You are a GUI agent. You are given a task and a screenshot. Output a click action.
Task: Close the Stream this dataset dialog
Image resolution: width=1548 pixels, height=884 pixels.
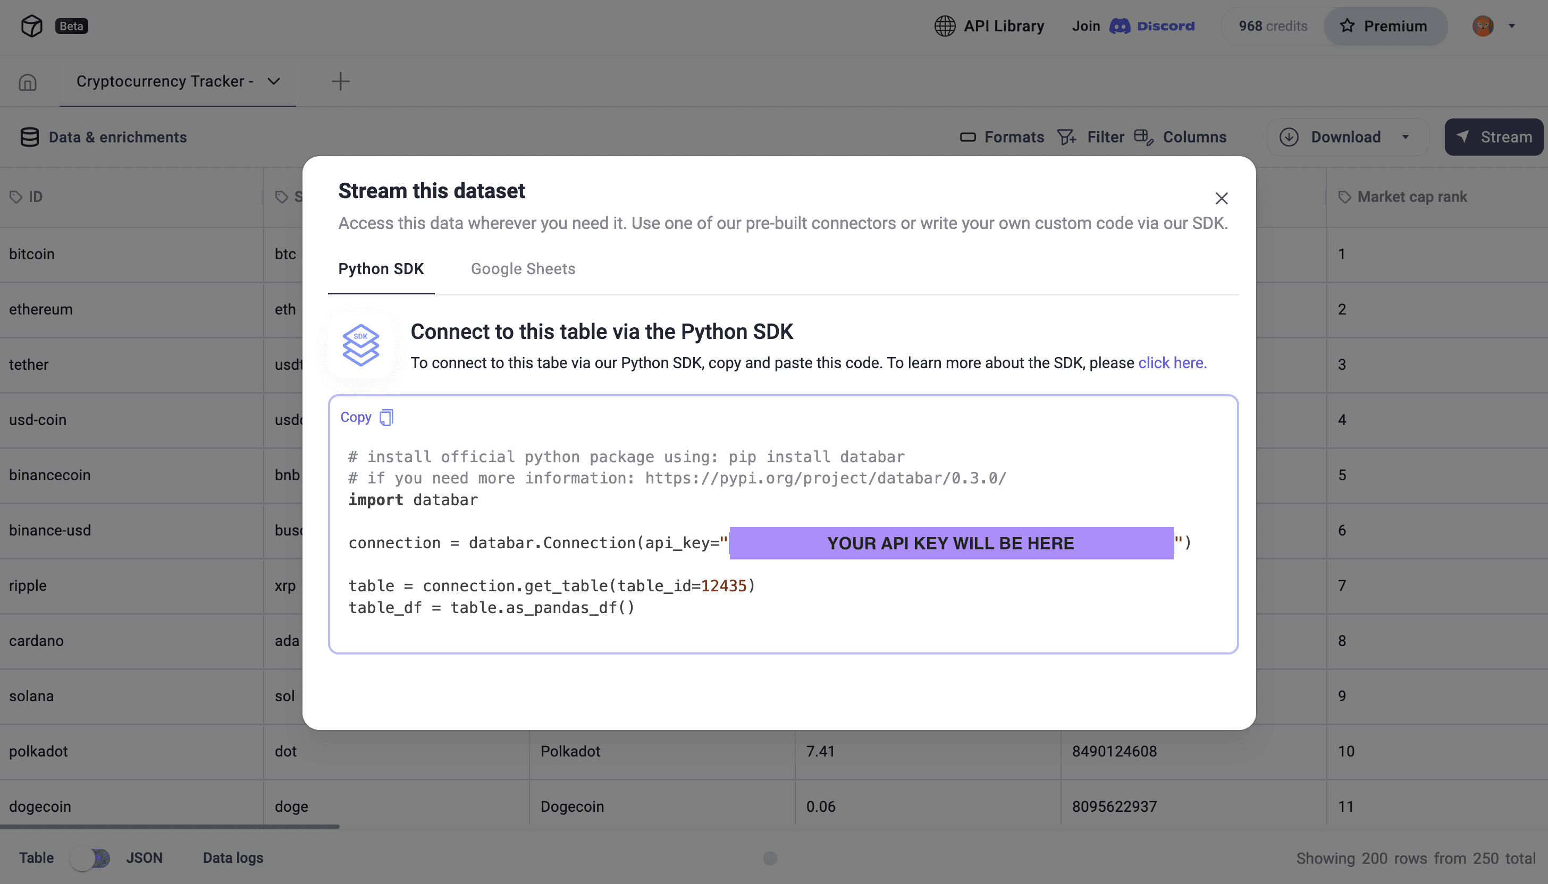tap(1222, 198)
